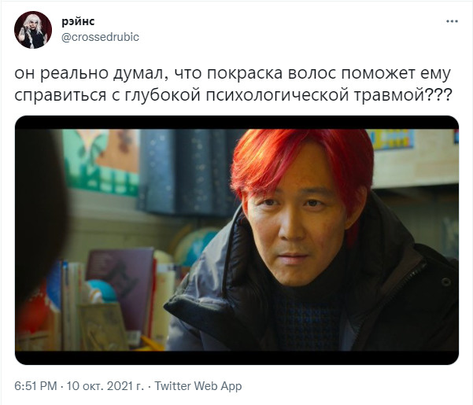Open the 6:51 PM timestamp link

pos(35,386)
